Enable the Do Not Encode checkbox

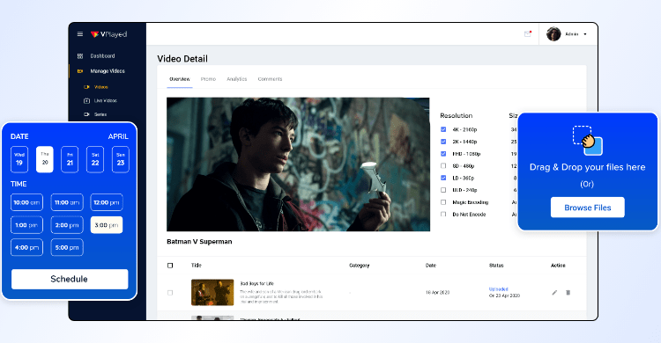click(443, 215)
